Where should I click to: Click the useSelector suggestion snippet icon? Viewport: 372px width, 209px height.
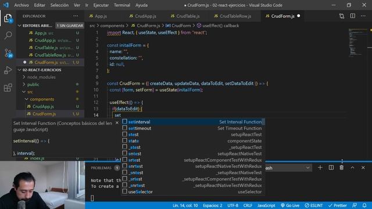point(124,192)
